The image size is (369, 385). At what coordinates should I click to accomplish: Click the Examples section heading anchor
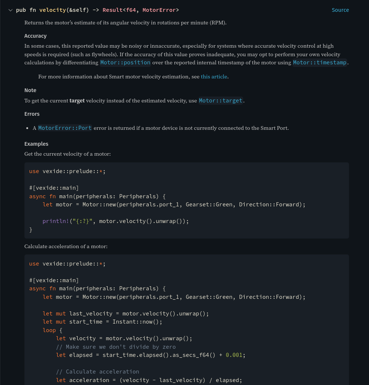pyautogui.click(x=36, y=144)
